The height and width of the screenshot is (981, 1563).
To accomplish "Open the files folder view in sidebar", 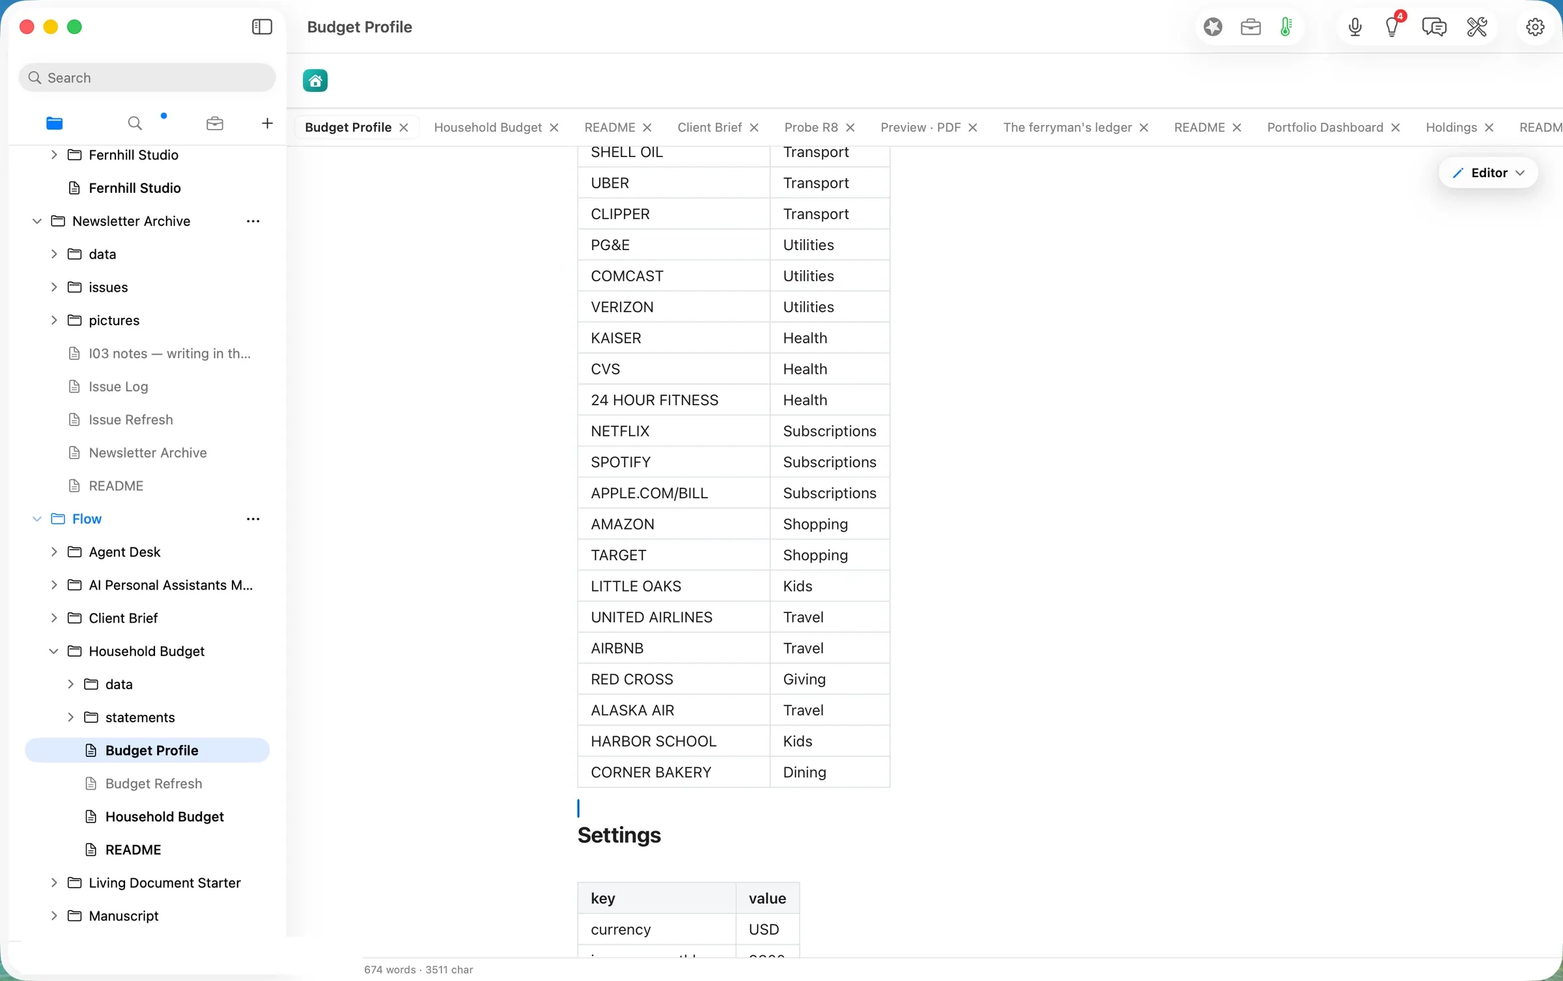I will 55,123.
